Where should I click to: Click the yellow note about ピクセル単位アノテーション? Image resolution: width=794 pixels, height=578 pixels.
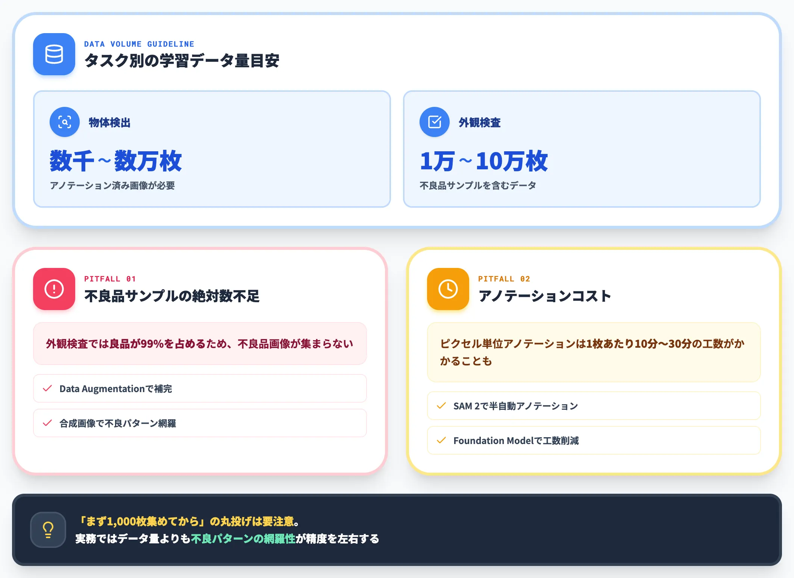(x=594, y=352)
